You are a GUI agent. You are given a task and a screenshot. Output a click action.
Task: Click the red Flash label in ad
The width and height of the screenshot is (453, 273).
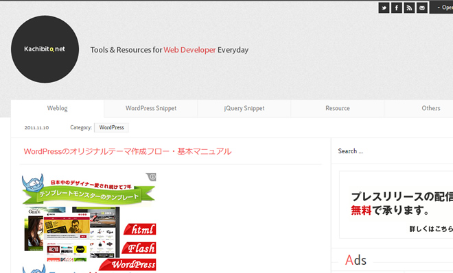click(x=139, y=248)
